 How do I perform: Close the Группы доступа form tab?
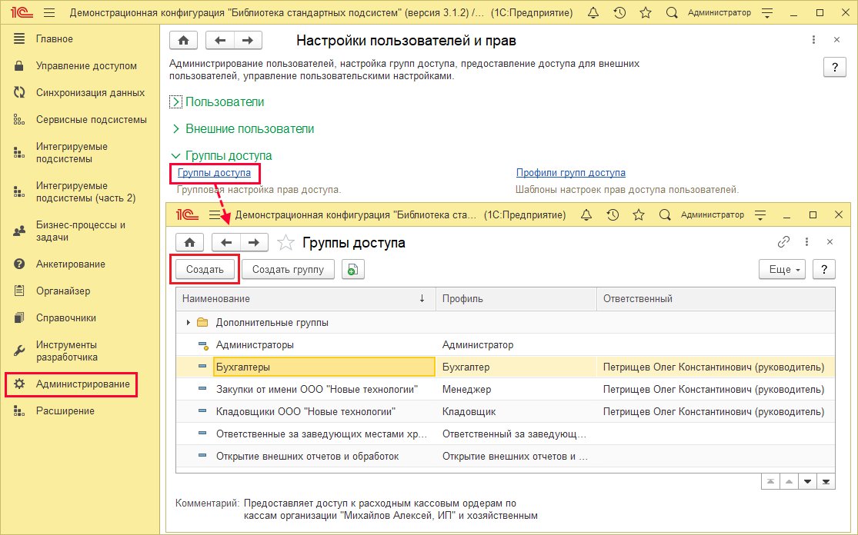coord(830,241)
